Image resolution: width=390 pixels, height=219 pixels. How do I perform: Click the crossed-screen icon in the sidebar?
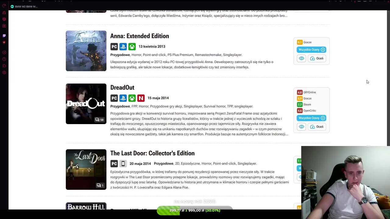point(4,19)
